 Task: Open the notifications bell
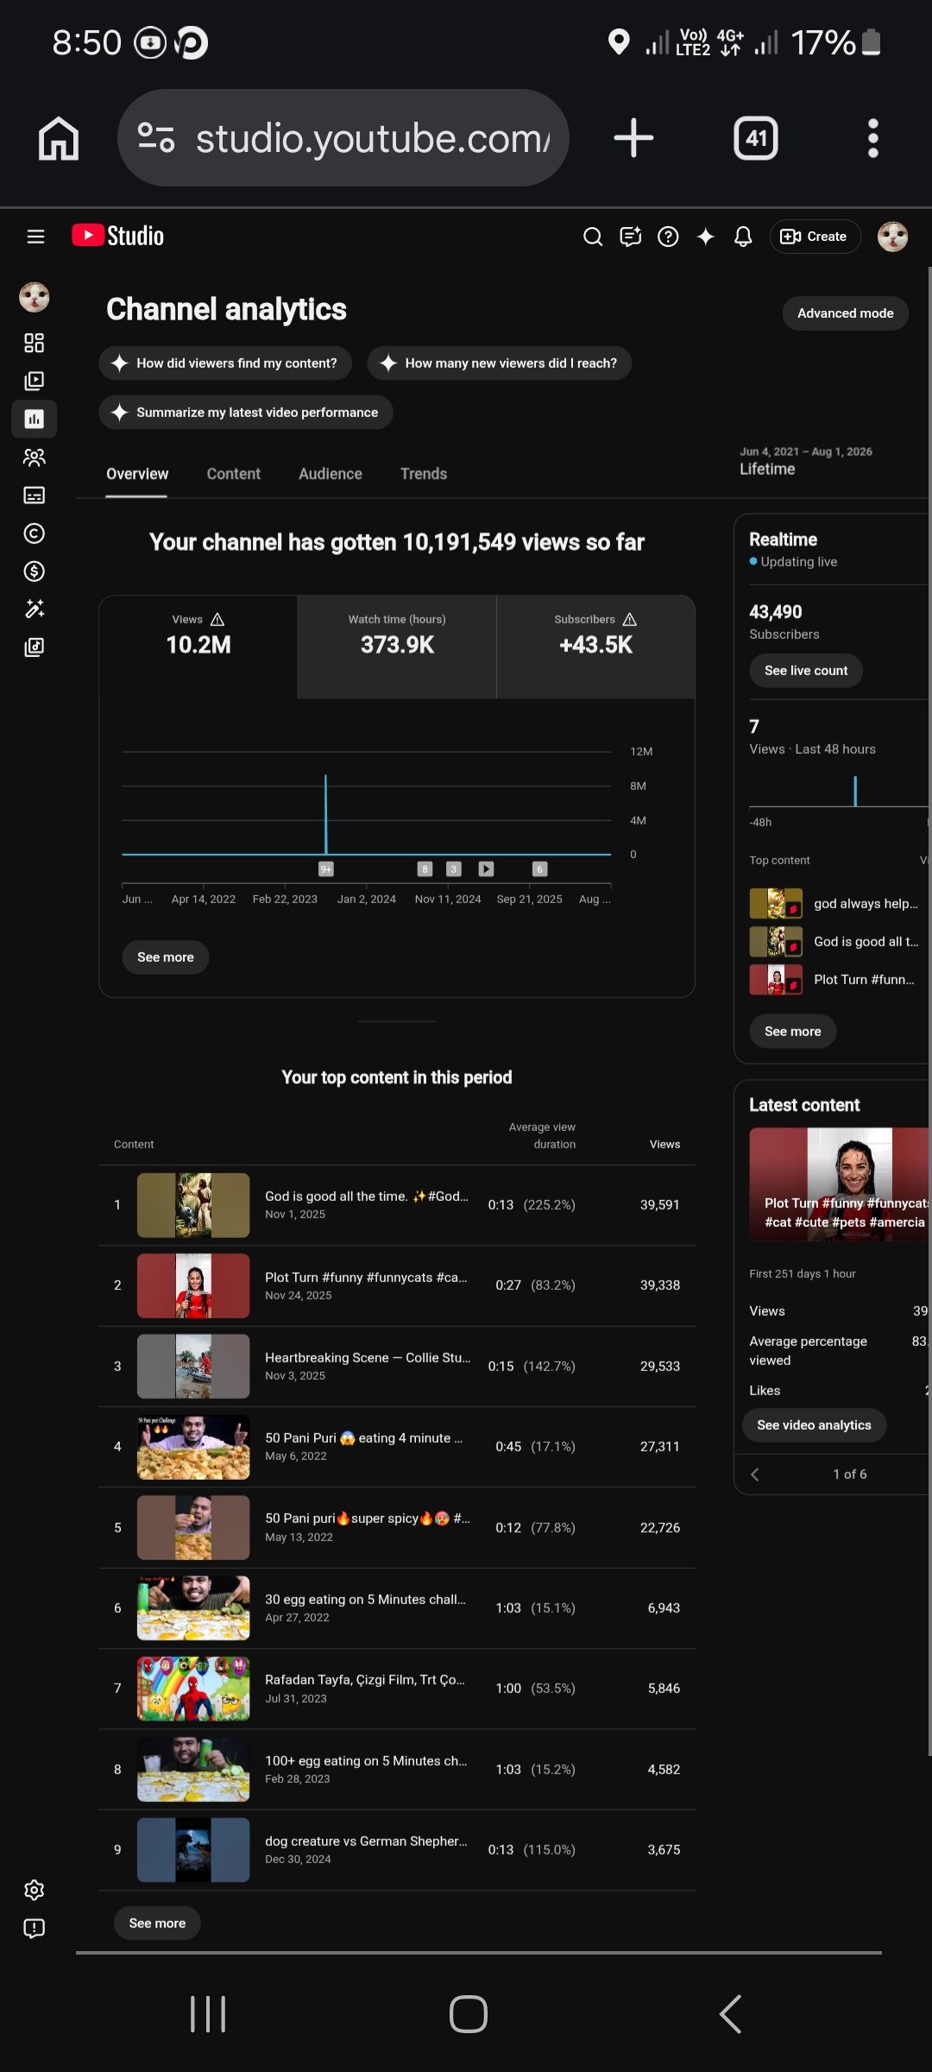(x=743, y=237)
